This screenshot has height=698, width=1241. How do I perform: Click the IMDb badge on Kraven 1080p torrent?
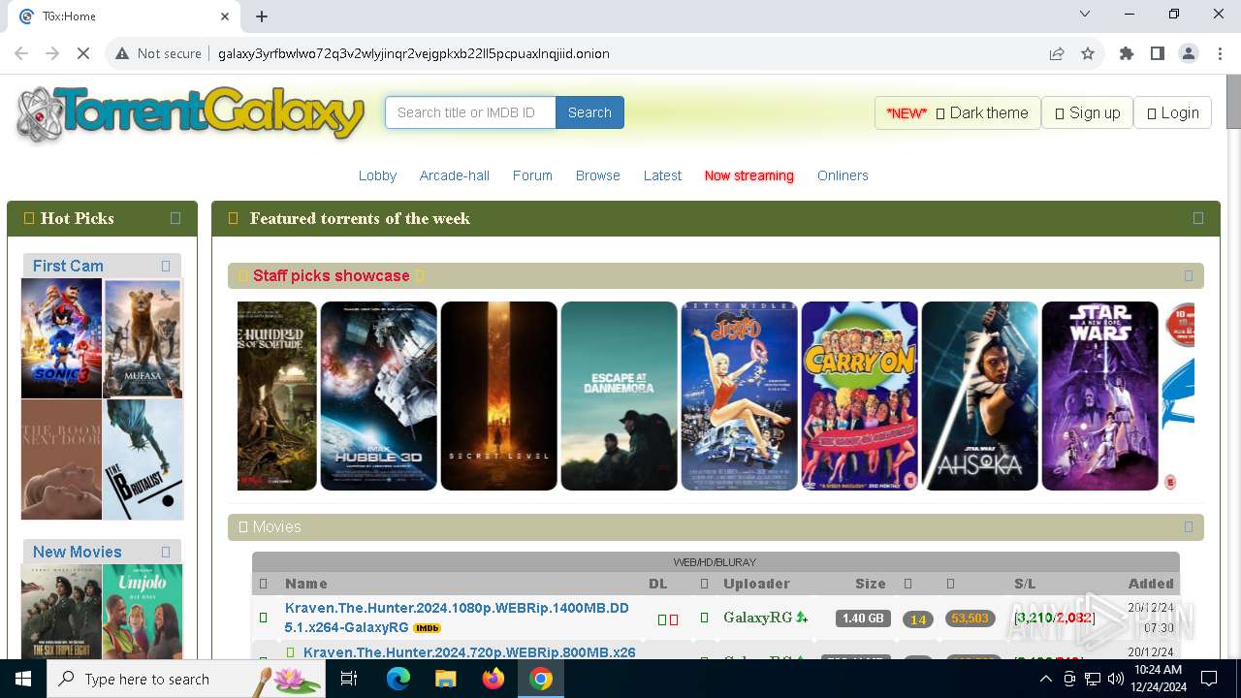point(427,628)
